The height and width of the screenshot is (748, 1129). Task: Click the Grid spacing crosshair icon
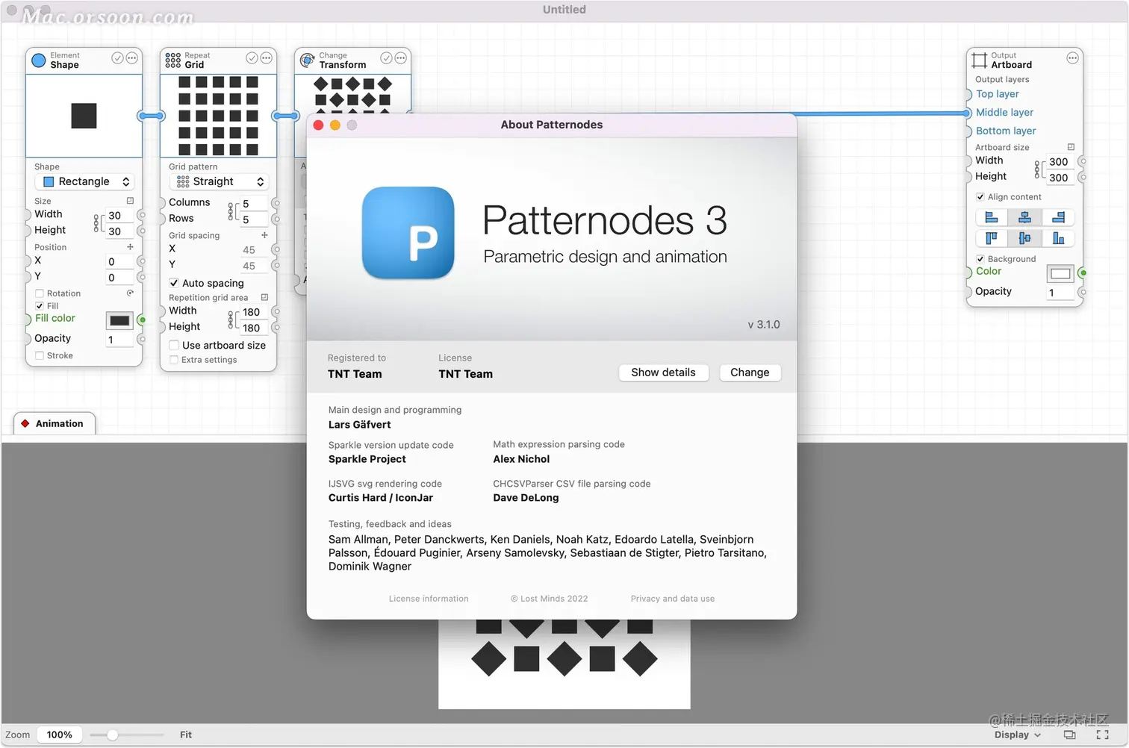(x=264, y=235)
